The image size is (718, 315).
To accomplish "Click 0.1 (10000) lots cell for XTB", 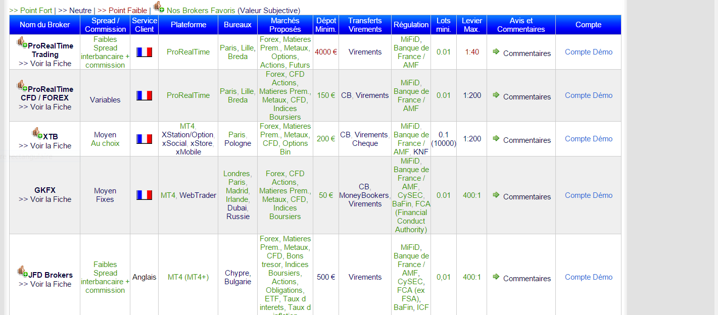I will [444, 139].
